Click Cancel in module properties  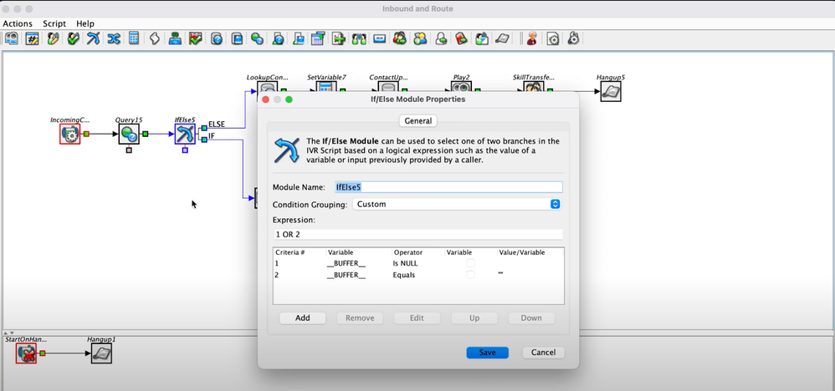click(544, 353)
